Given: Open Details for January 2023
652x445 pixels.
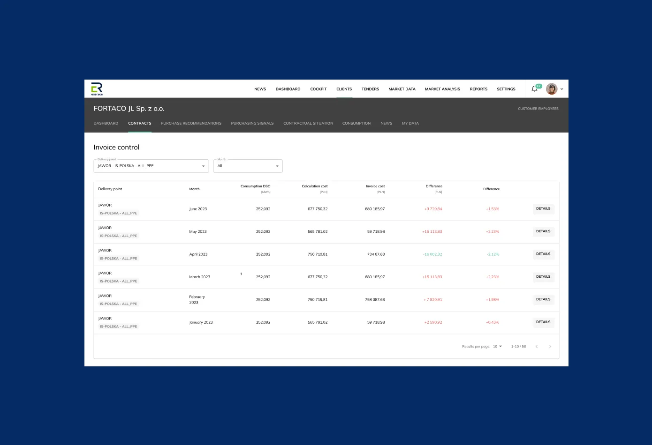Looking at the screenshot, I should point(543,322).
